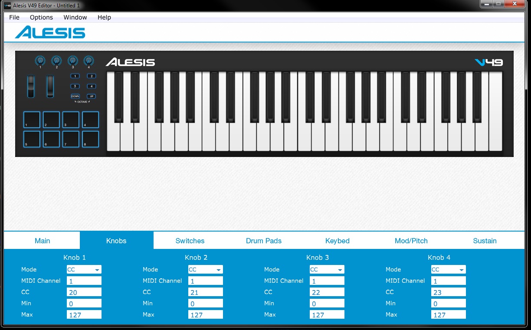531x330 pixels.
Task: Open the File menu
Action: [14, 17]
